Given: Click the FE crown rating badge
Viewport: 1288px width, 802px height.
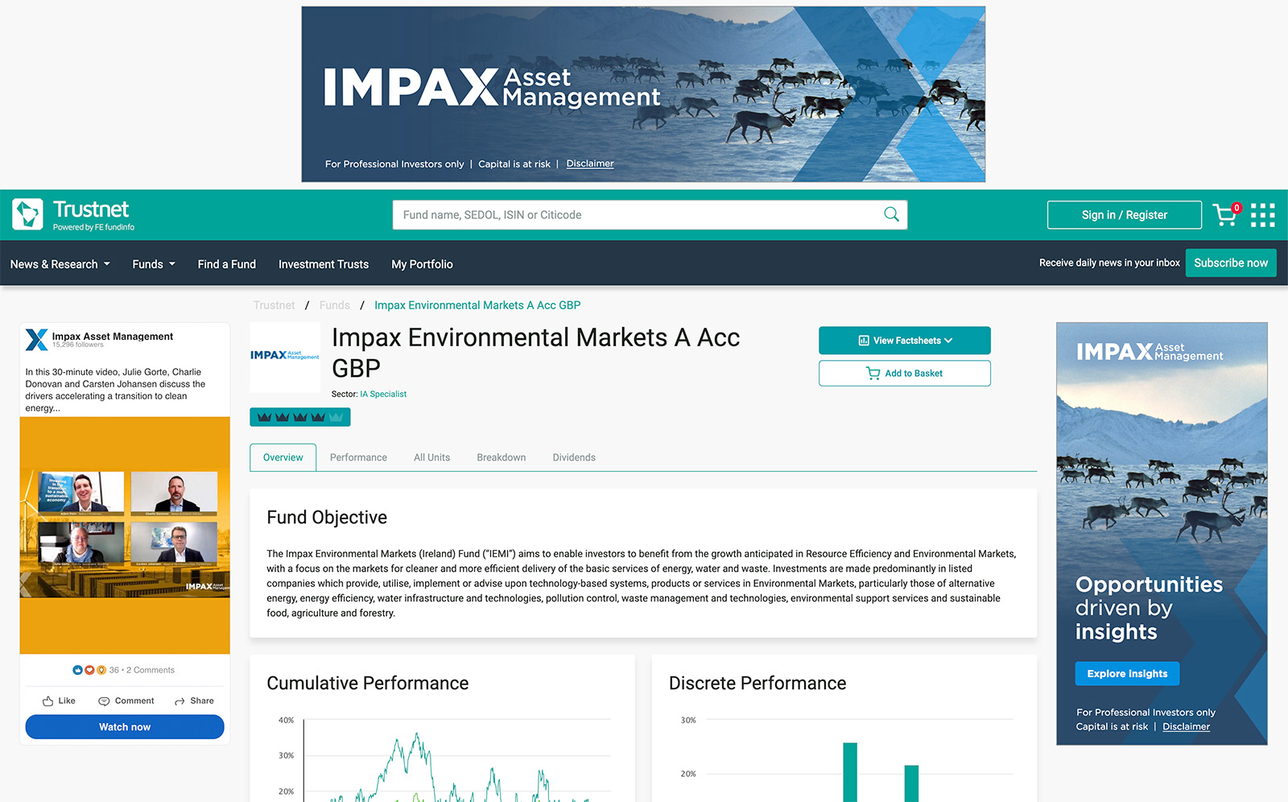Looking at the screenshot, I should pyautogui.click(x=299, y=417).
